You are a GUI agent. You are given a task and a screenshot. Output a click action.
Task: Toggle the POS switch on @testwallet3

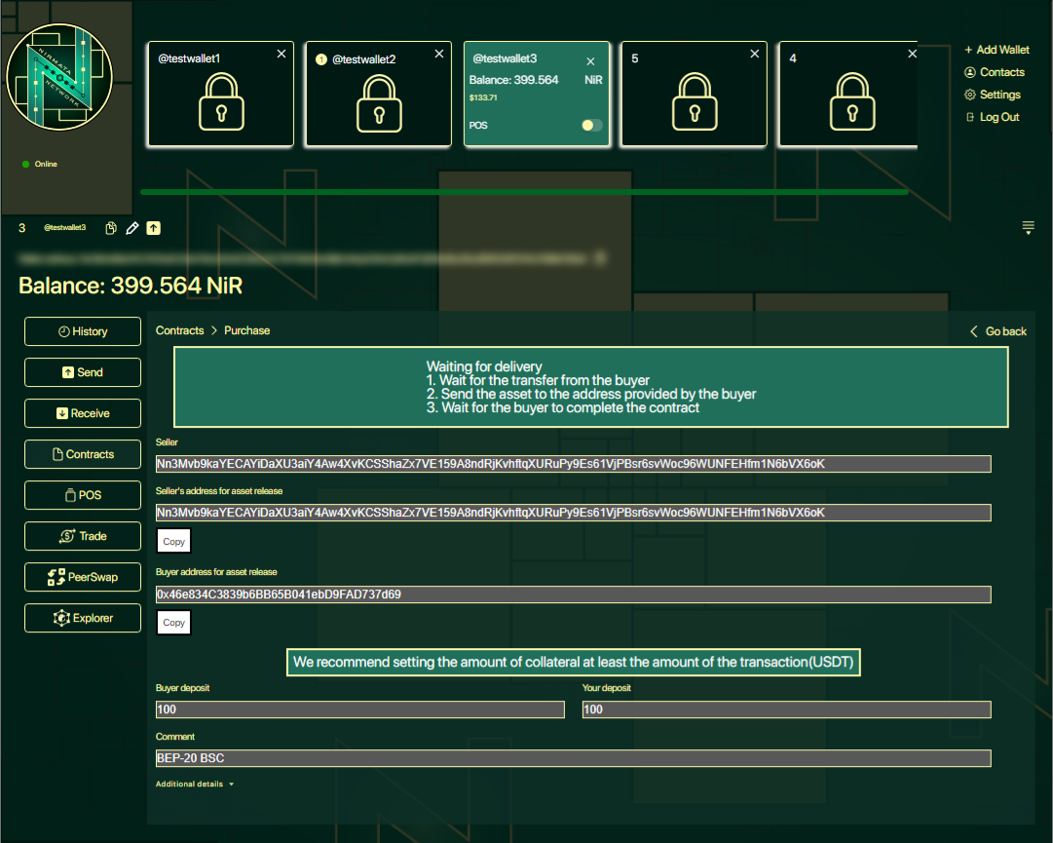(x=591, y=126)
